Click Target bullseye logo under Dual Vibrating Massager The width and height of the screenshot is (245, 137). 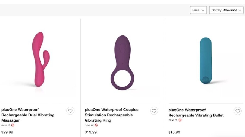coord(13,125)
